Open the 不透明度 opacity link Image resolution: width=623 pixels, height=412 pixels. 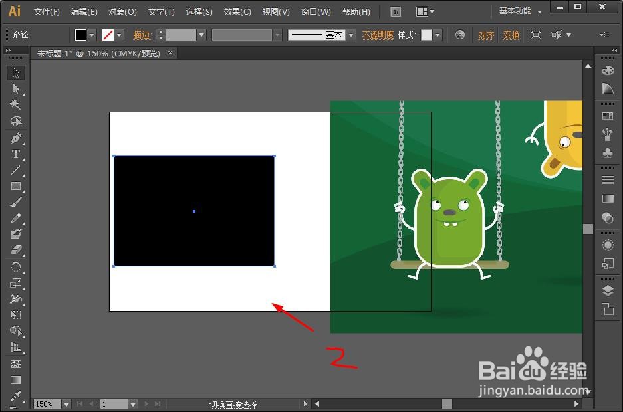[378, 35]
